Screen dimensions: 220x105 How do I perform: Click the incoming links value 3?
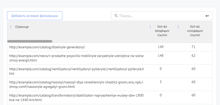coord(161,82)
